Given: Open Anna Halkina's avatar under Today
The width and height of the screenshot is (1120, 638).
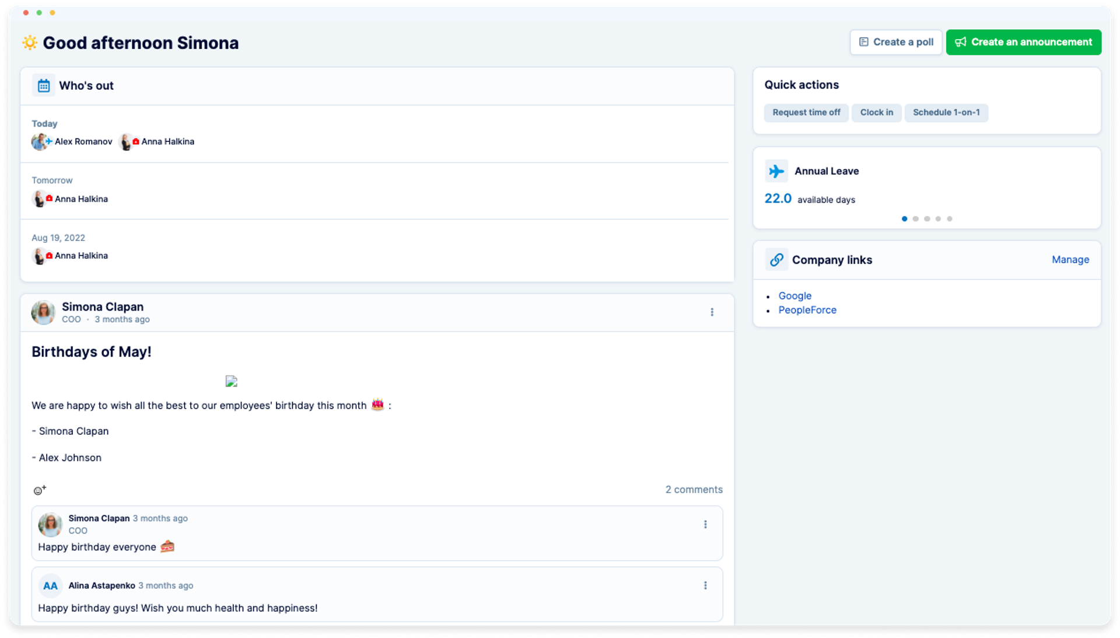Looking at the screenshot, I should pos(126,142).
